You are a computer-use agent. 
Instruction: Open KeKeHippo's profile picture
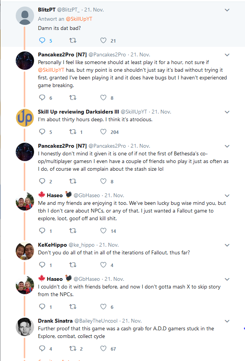(24, 251)
